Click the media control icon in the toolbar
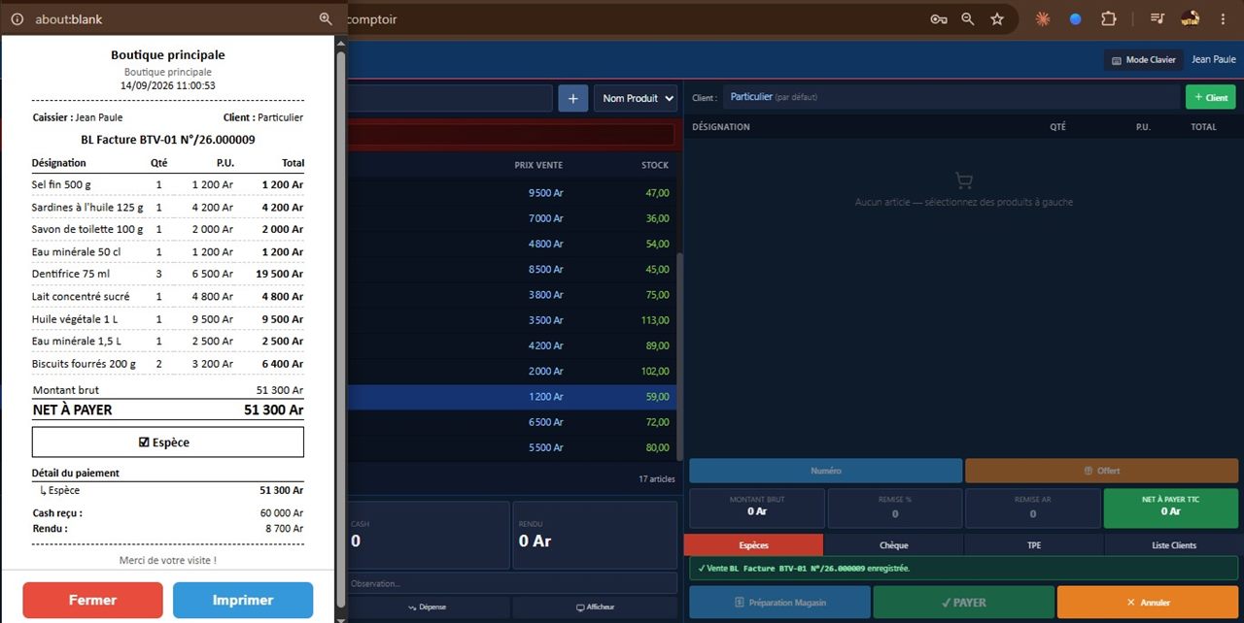 1158,18
